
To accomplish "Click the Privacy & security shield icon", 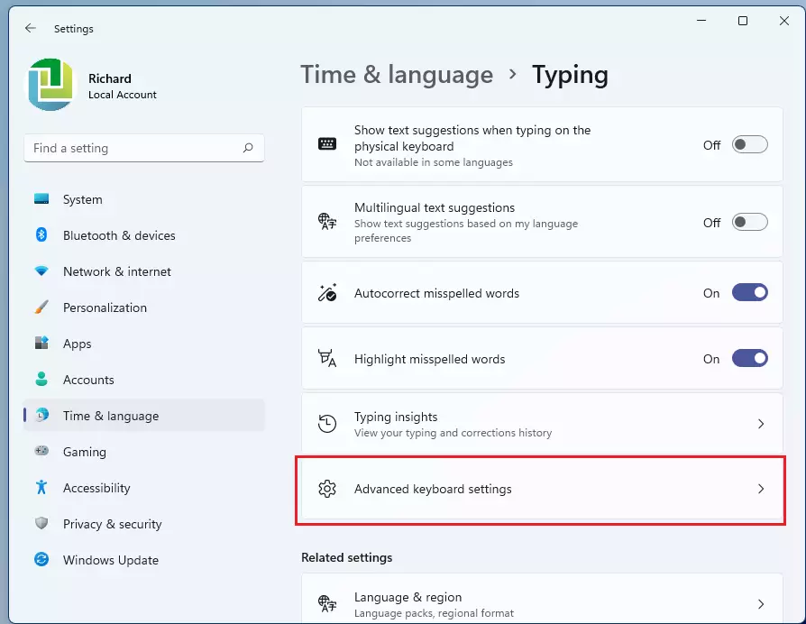I will tap(41, 523).
